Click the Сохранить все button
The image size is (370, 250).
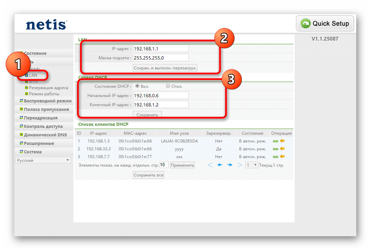coord(149,175)
